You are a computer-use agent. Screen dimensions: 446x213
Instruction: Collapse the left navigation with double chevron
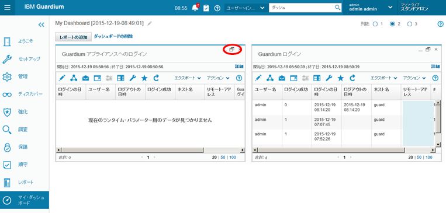(x=42, y=25)
